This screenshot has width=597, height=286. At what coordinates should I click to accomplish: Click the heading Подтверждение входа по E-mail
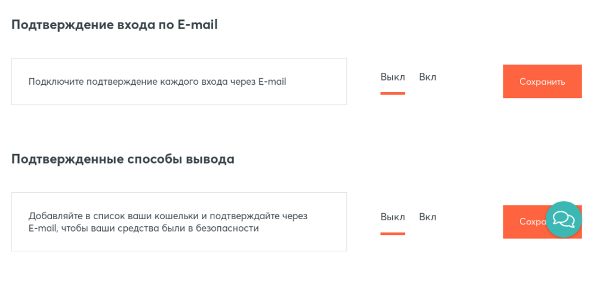[x=115, y=25]
